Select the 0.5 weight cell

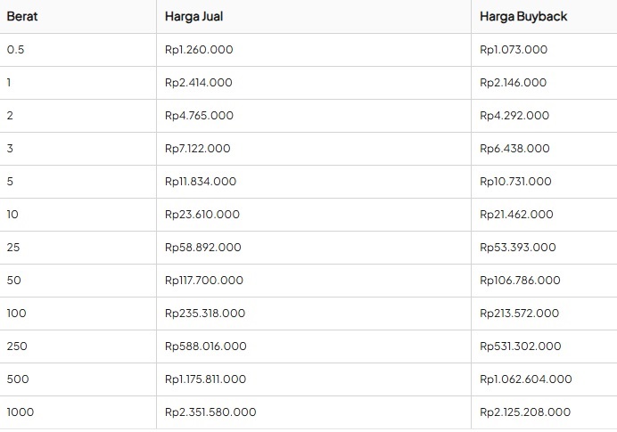[15, 50]
